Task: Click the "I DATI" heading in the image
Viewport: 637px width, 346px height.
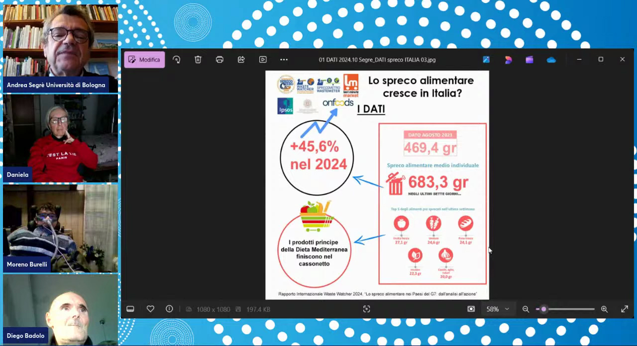Action: click(x=371, y=109)
